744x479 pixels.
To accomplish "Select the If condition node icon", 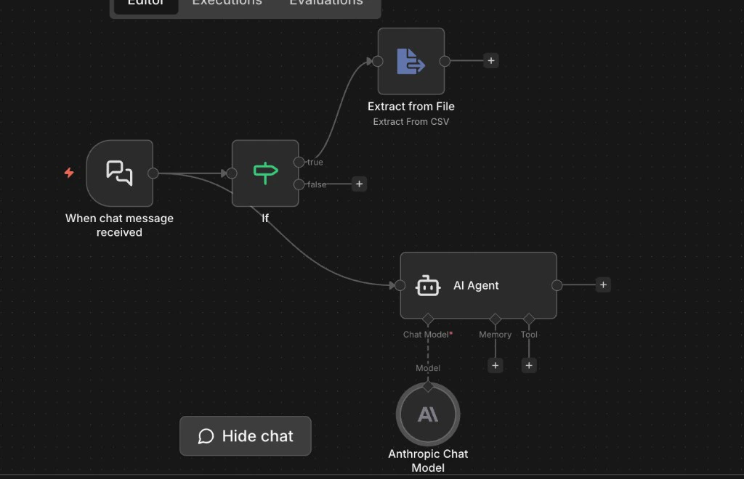I will pyautogui.click(x=264, y=173).
